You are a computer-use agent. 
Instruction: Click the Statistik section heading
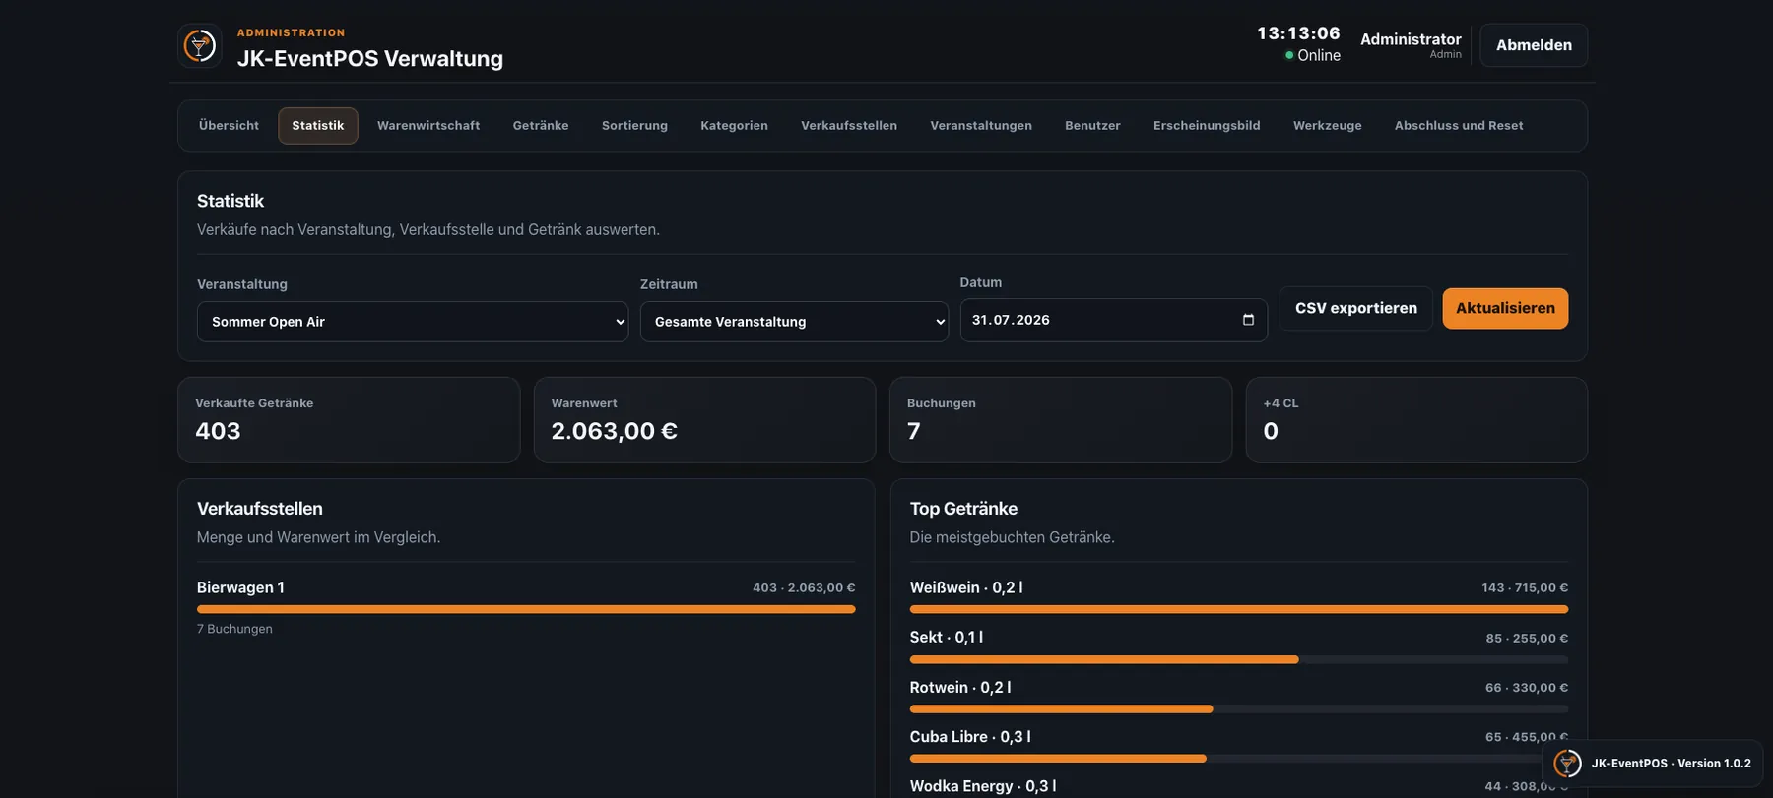click(230, 201)
